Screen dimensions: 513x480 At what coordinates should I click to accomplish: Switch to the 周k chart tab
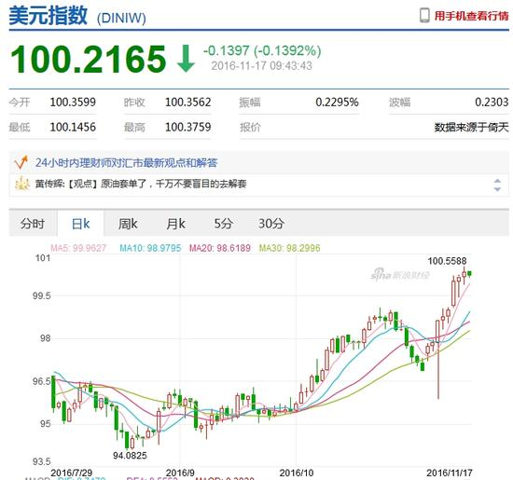point(128,224)
